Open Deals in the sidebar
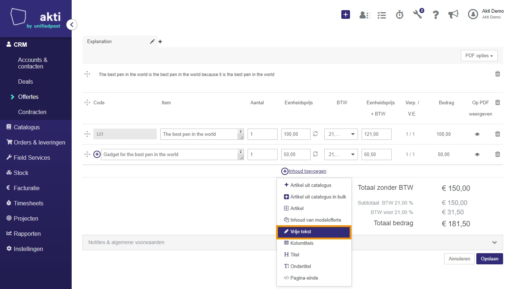Screen dimensions: 506x289 click(x=25, y=81)
